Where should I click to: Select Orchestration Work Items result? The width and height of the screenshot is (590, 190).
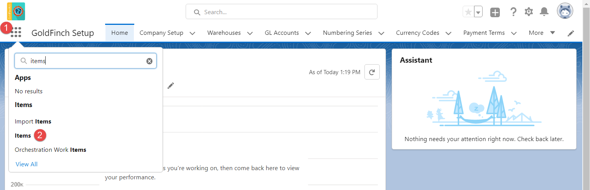coord(51,150)
